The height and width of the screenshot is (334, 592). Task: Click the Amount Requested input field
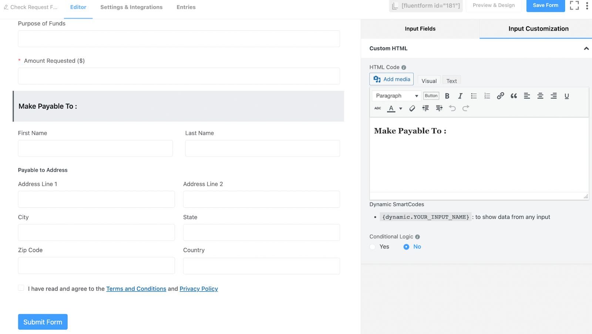pyautogui.click(x=179, y=76)
